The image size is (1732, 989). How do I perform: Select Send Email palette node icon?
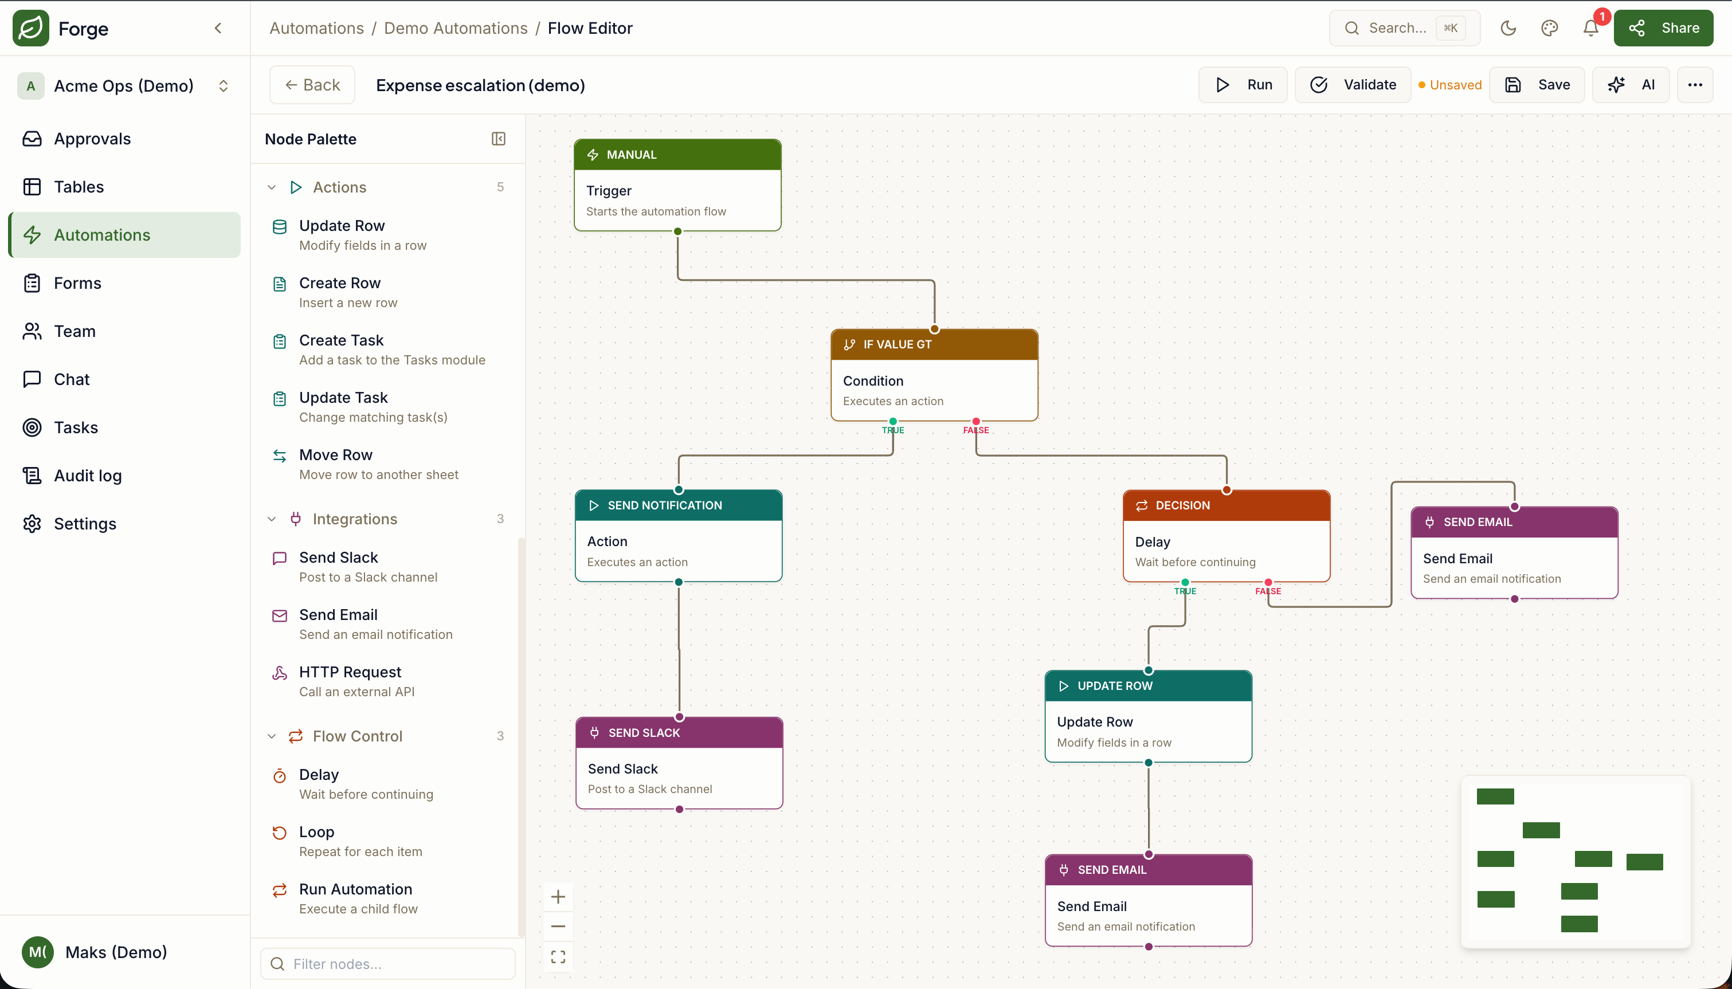tap(279, 615)
